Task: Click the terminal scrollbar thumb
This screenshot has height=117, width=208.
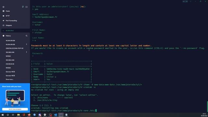Action: (207, 107)
